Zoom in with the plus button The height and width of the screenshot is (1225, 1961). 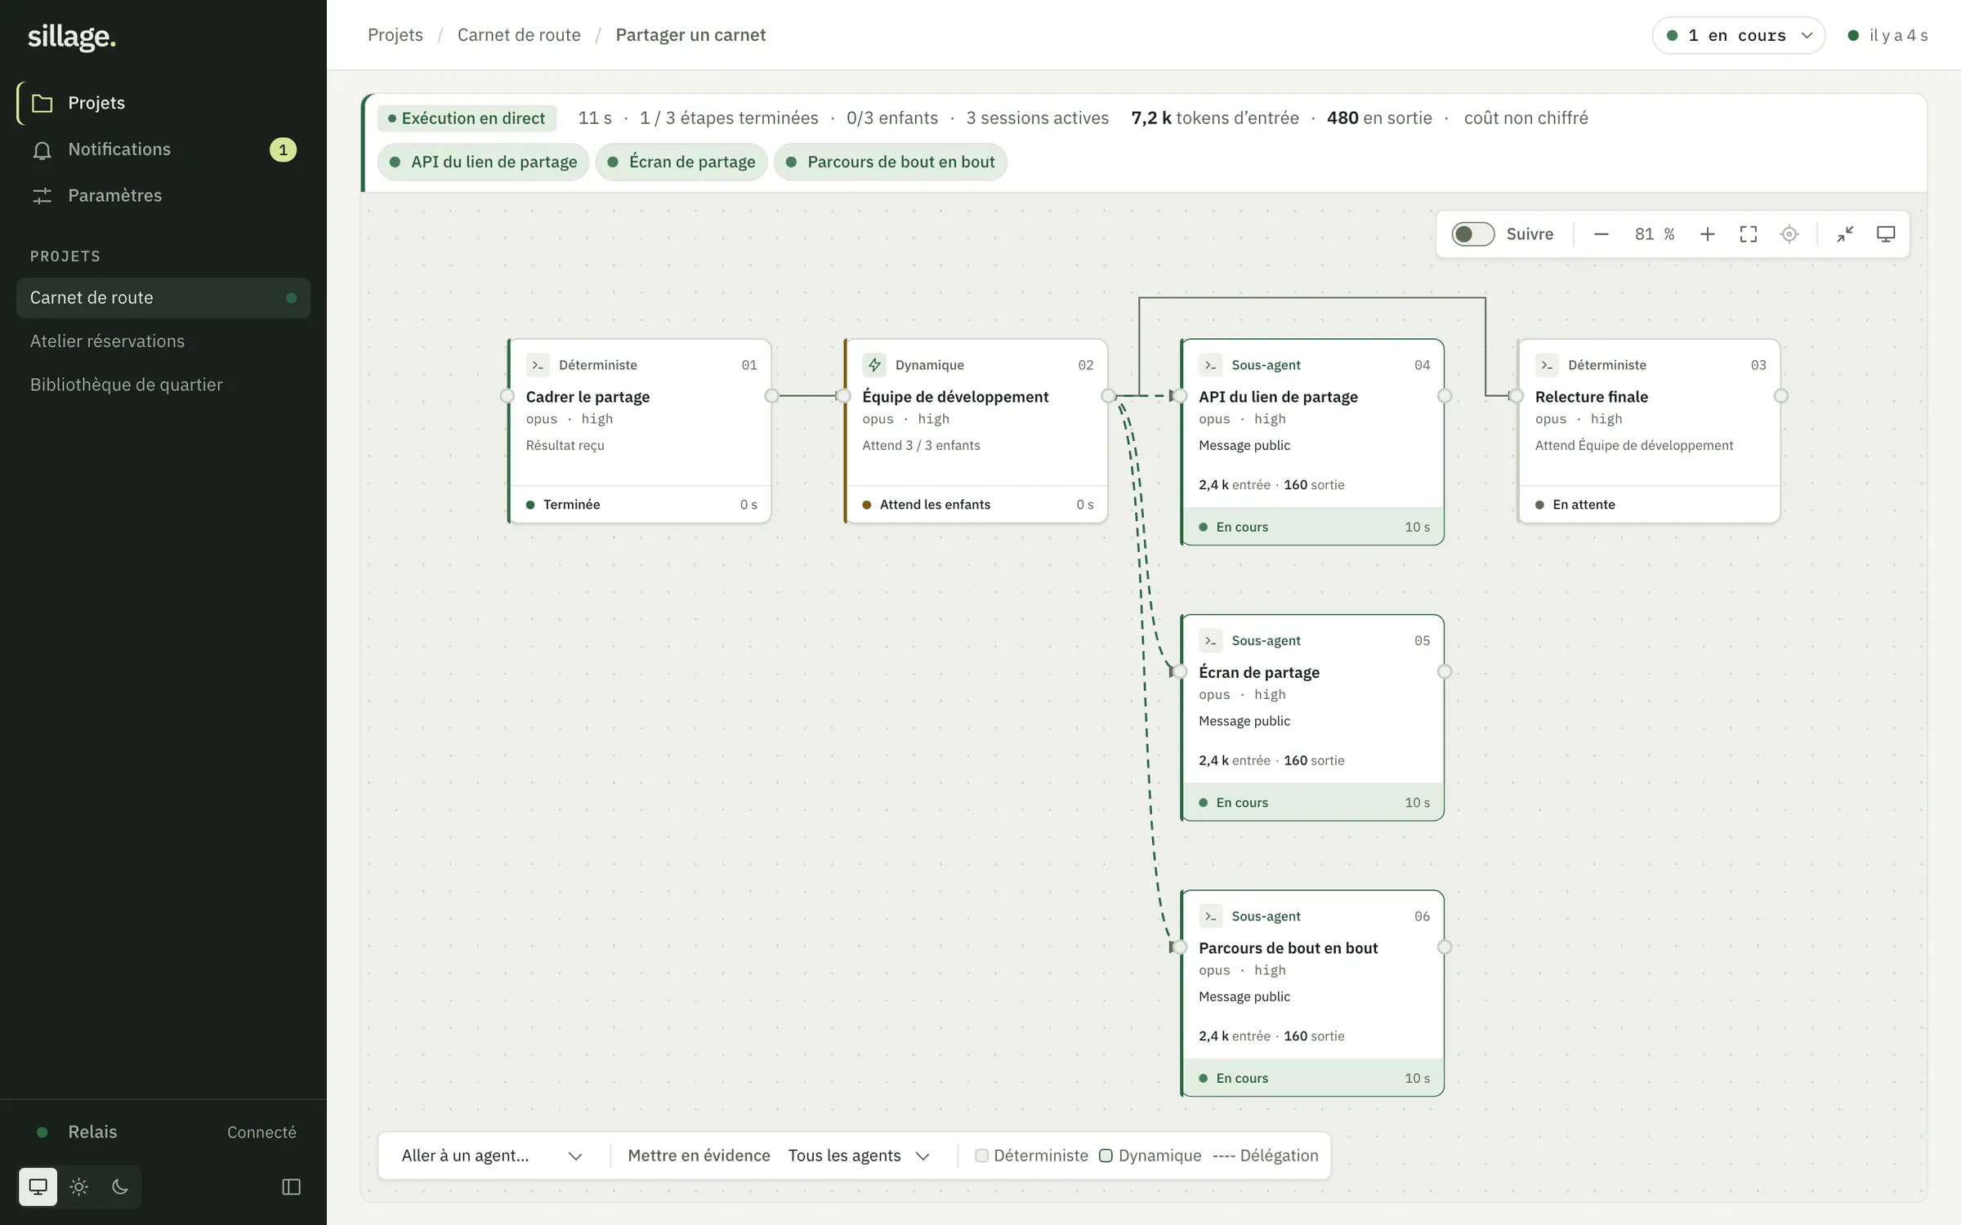[1708, 234]
